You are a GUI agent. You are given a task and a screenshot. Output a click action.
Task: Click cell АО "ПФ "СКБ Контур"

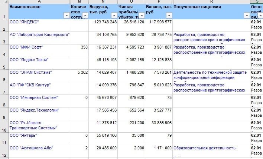click(39, 88)
